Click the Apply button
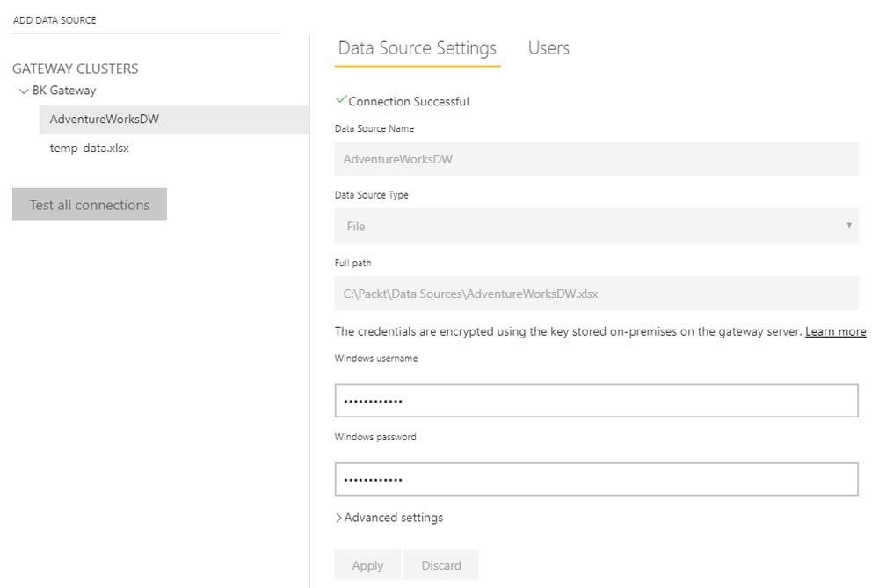 click(367, 565)
